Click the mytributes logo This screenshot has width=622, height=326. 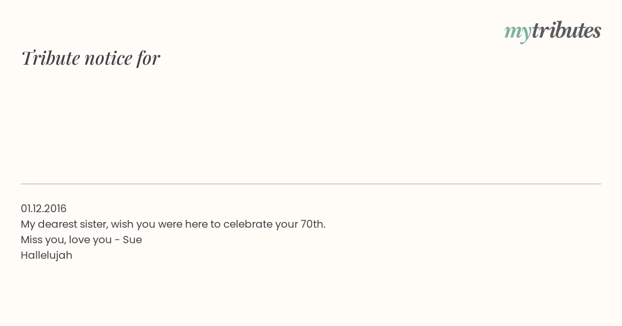553,32
